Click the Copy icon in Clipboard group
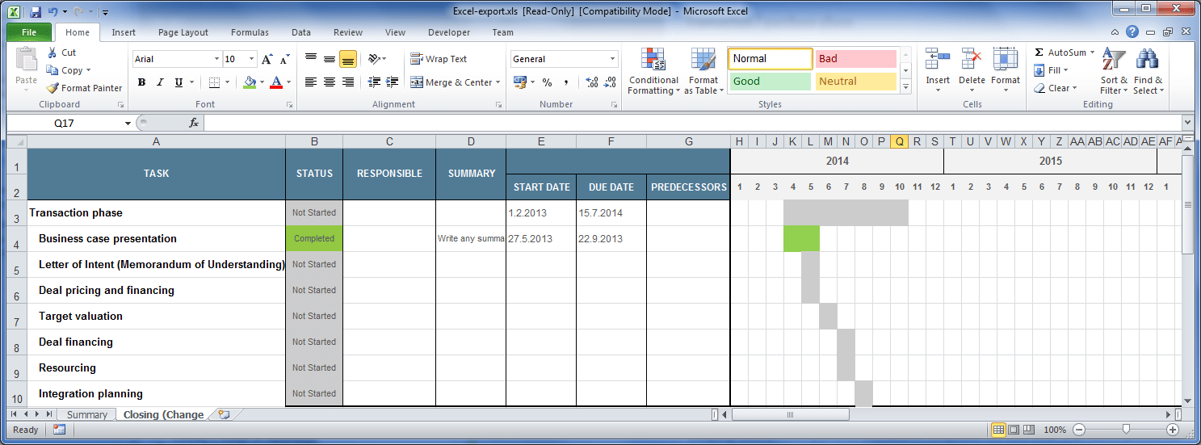Screen dimensions: 1201x445 52,70
